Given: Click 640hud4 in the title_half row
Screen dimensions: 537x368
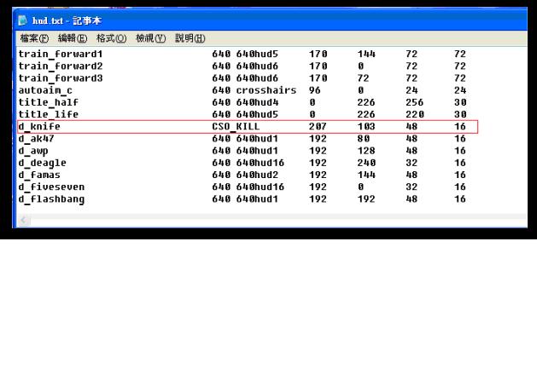Looking at the screenshot, I should coord(257,102).
